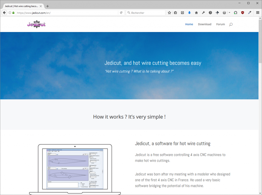Minimize the browser window
This screenshot has height=195, width=262.
[x=239, y=3]
